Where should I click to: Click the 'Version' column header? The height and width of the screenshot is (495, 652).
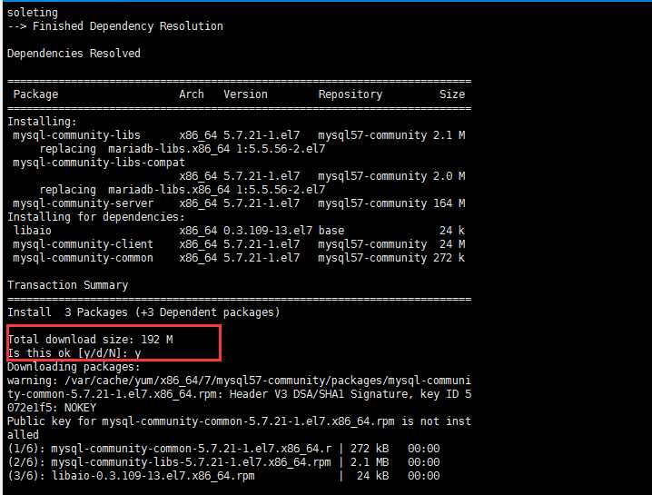pyautogui.click(x=246, y=94)
